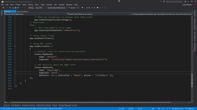This screenshot has height=110, width=197.
Task: Click the save file toolbar icon
Action: coord(16,8)
